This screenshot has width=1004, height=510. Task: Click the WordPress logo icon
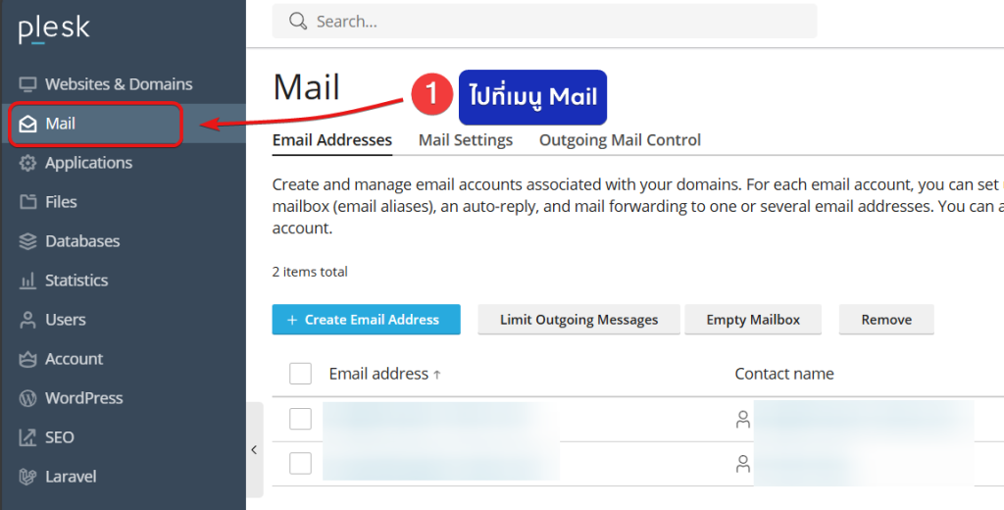point(27,398)
